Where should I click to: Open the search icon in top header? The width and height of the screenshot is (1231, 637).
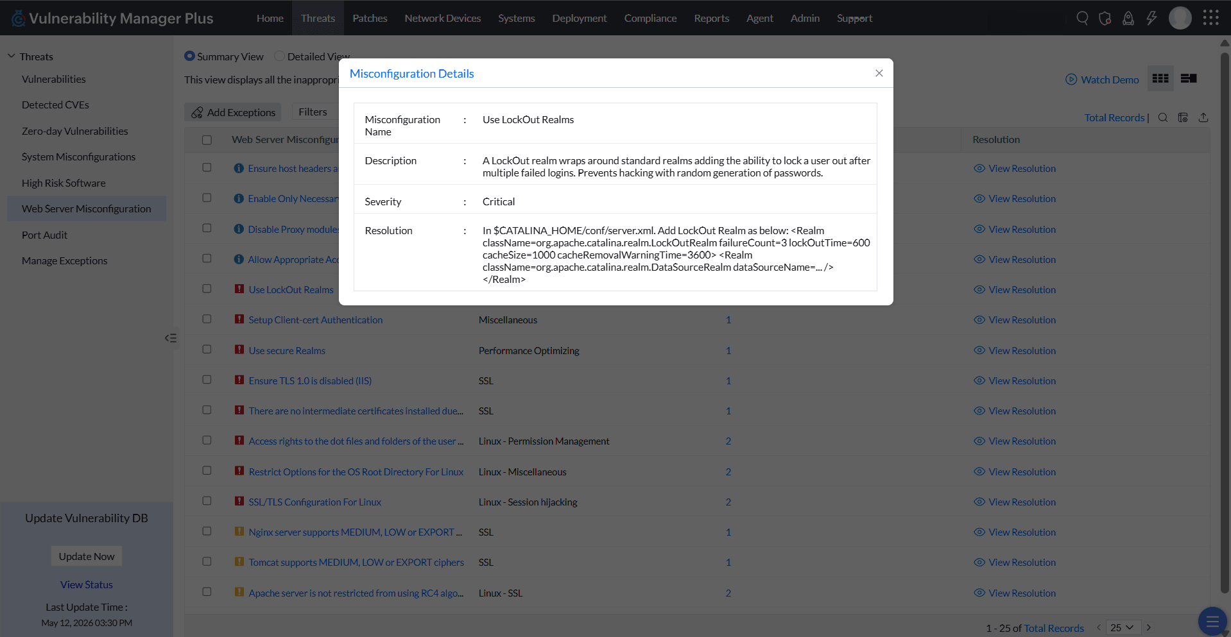click(1082, 18)
